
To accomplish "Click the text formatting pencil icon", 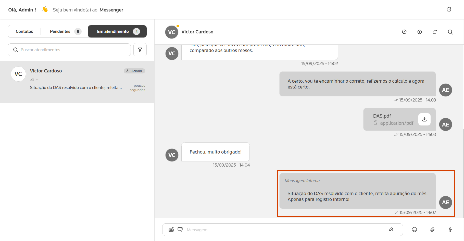I will tap(391, 230).
